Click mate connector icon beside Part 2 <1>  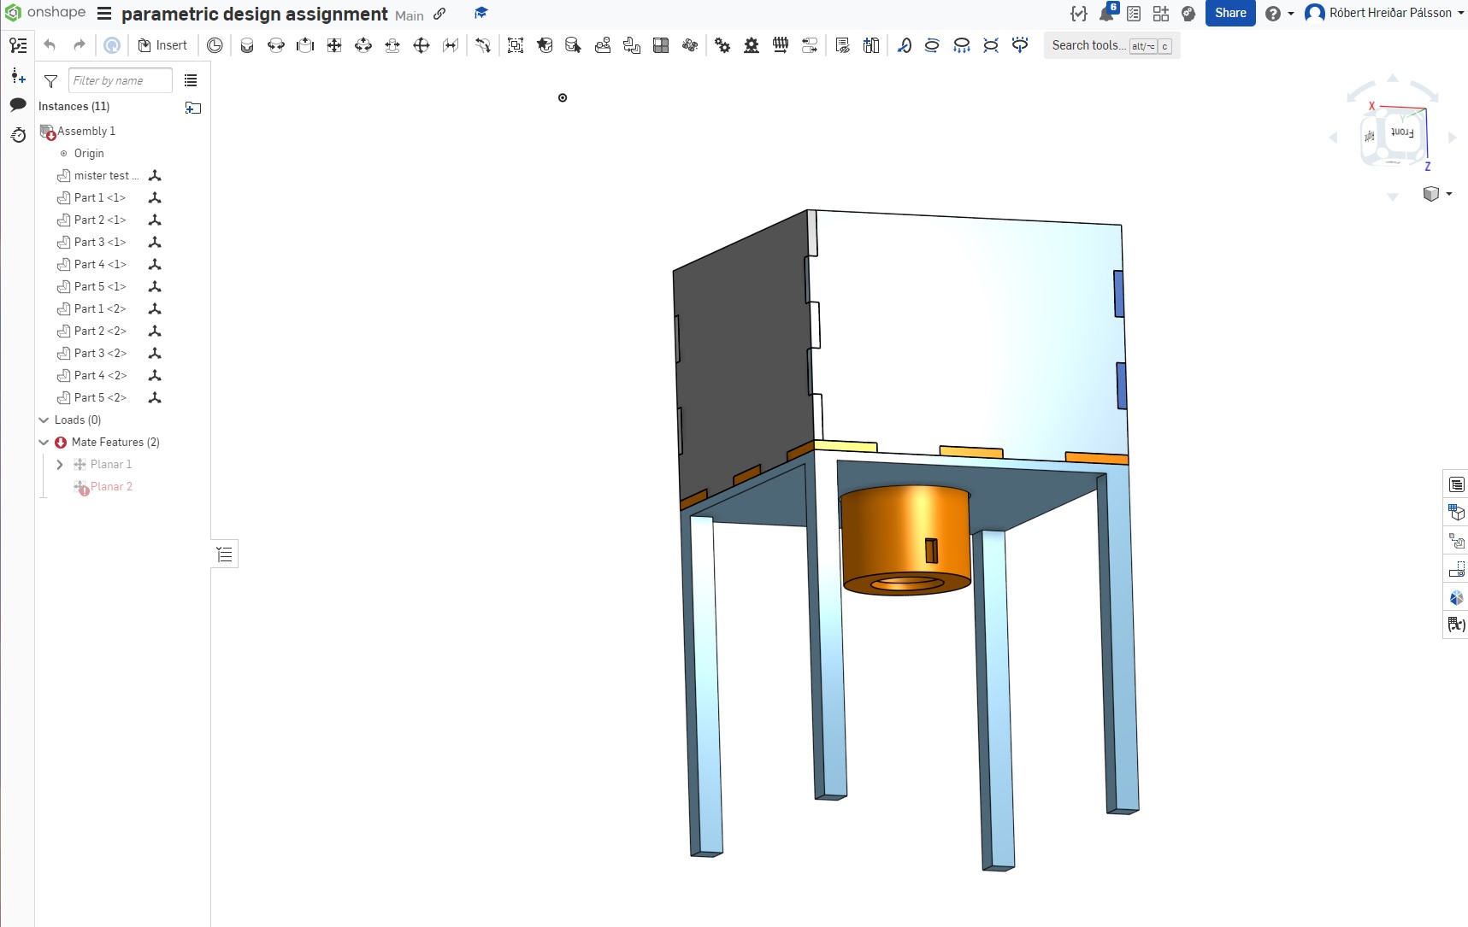point(155,220)
